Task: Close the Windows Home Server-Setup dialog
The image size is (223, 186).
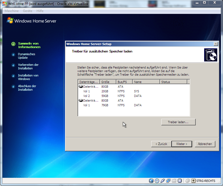Action: pos(216,44)
